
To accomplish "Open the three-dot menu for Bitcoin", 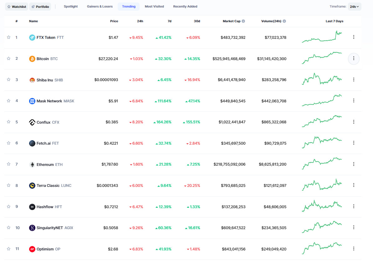I will click(354, 58).
